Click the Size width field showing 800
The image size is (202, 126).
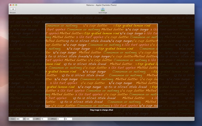pyautogui.click(x=19, y=119)
